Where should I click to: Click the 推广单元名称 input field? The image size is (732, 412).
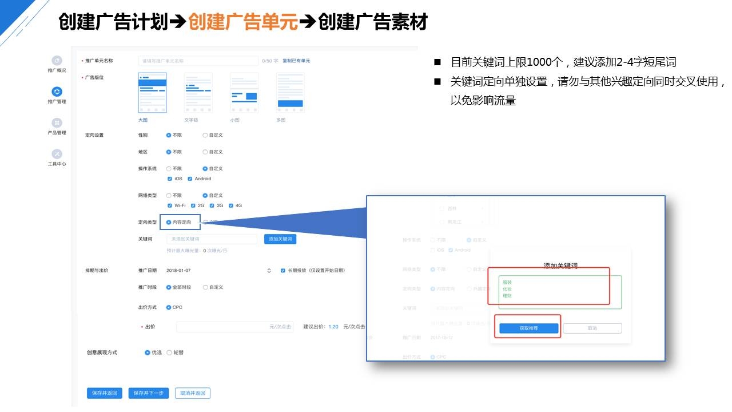click(x=198, y=61)
